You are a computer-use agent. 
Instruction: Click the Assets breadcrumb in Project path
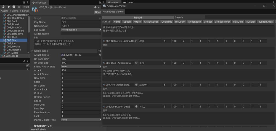5,11
